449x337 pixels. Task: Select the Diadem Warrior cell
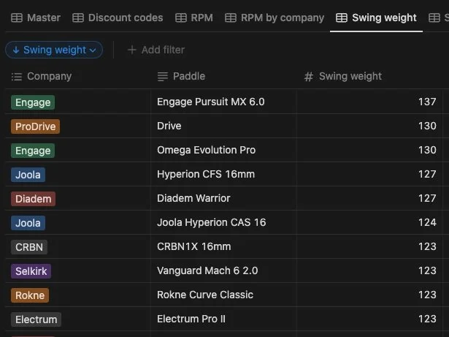[223, 198]
